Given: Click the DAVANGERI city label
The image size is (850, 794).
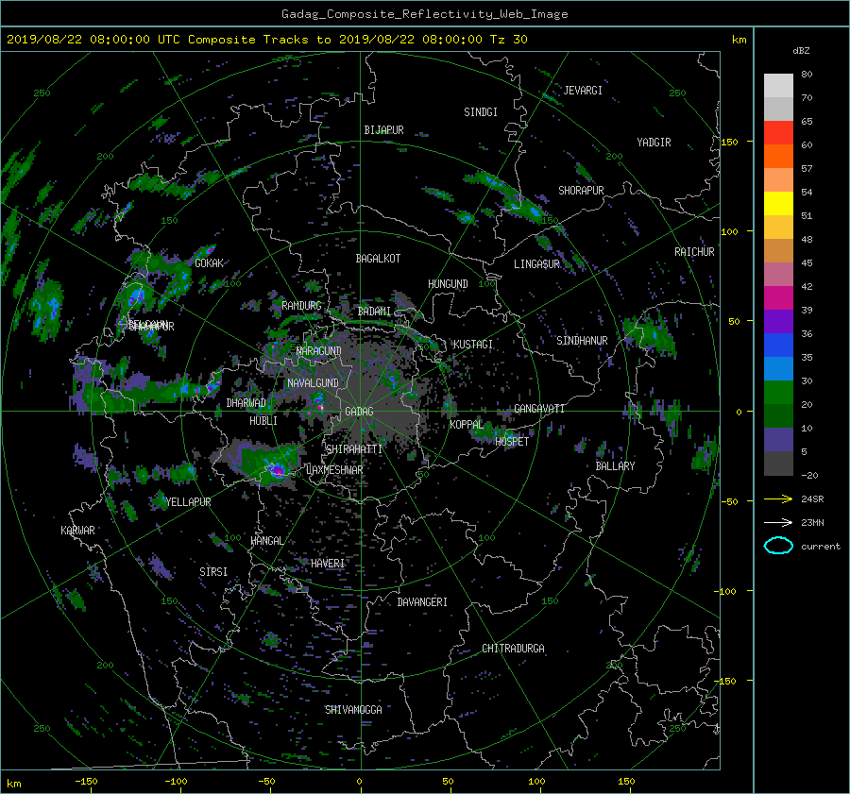Looking at the screenshot, I should (422, 602).
